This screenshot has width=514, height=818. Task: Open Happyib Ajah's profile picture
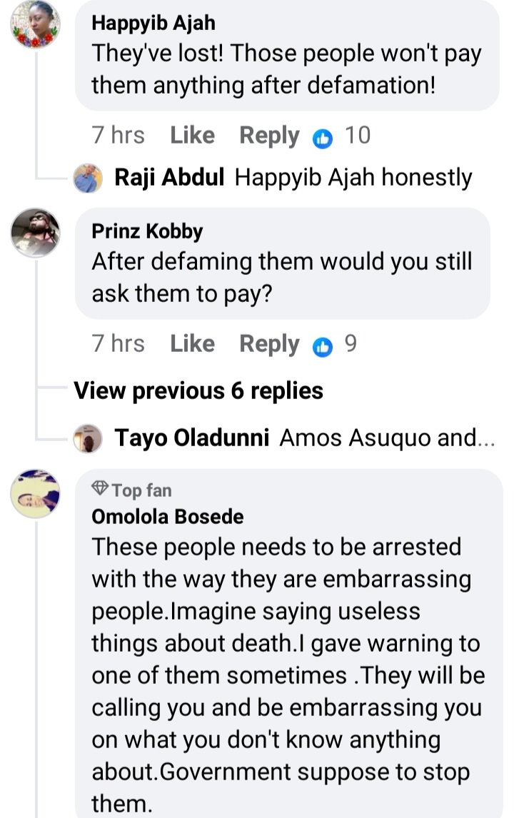[35, 24]
